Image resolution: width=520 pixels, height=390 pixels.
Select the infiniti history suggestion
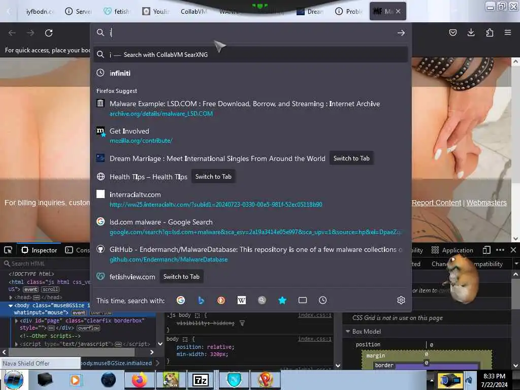[251, 73]
